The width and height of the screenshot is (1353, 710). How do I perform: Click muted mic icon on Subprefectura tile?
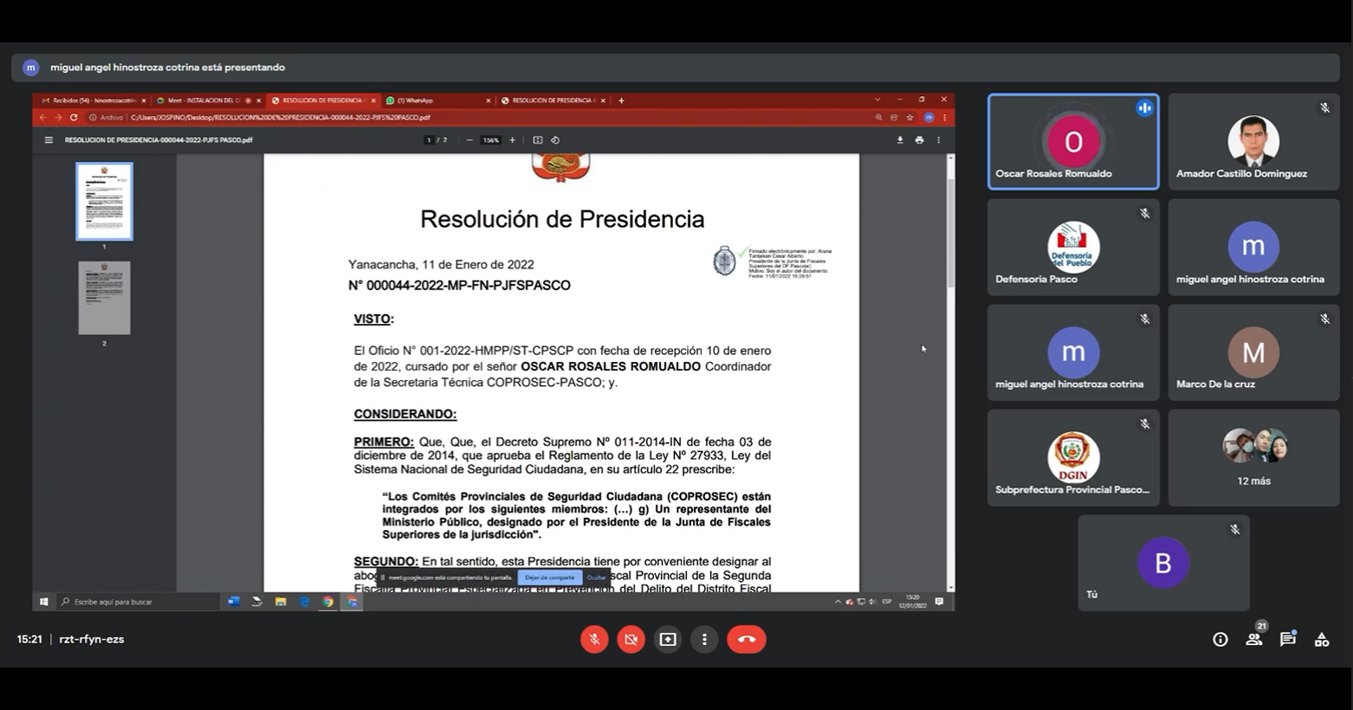pos(1144,424)
